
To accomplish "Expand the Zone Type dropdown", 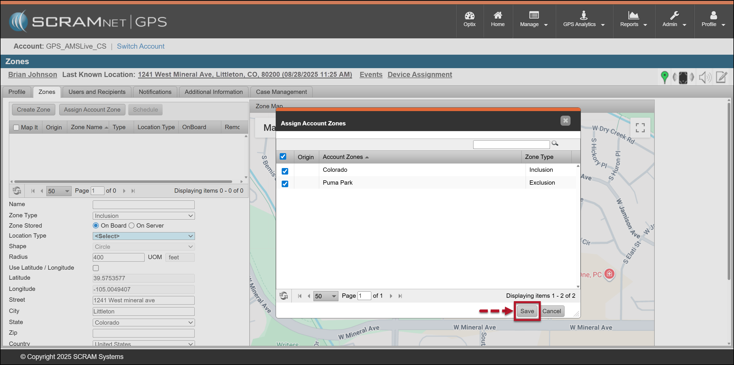I will (144, 216).
